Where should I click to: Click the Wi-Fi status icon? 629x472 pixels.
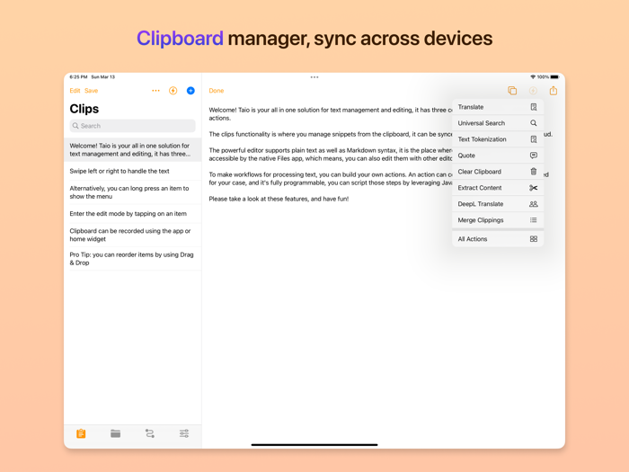[x=533, y=76]
